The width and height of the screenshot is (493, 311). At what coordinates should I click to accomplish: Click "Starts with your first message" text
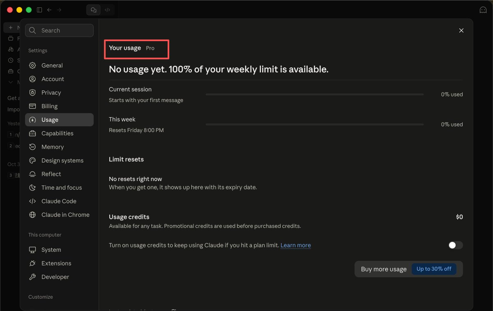[x=146, y=100]
